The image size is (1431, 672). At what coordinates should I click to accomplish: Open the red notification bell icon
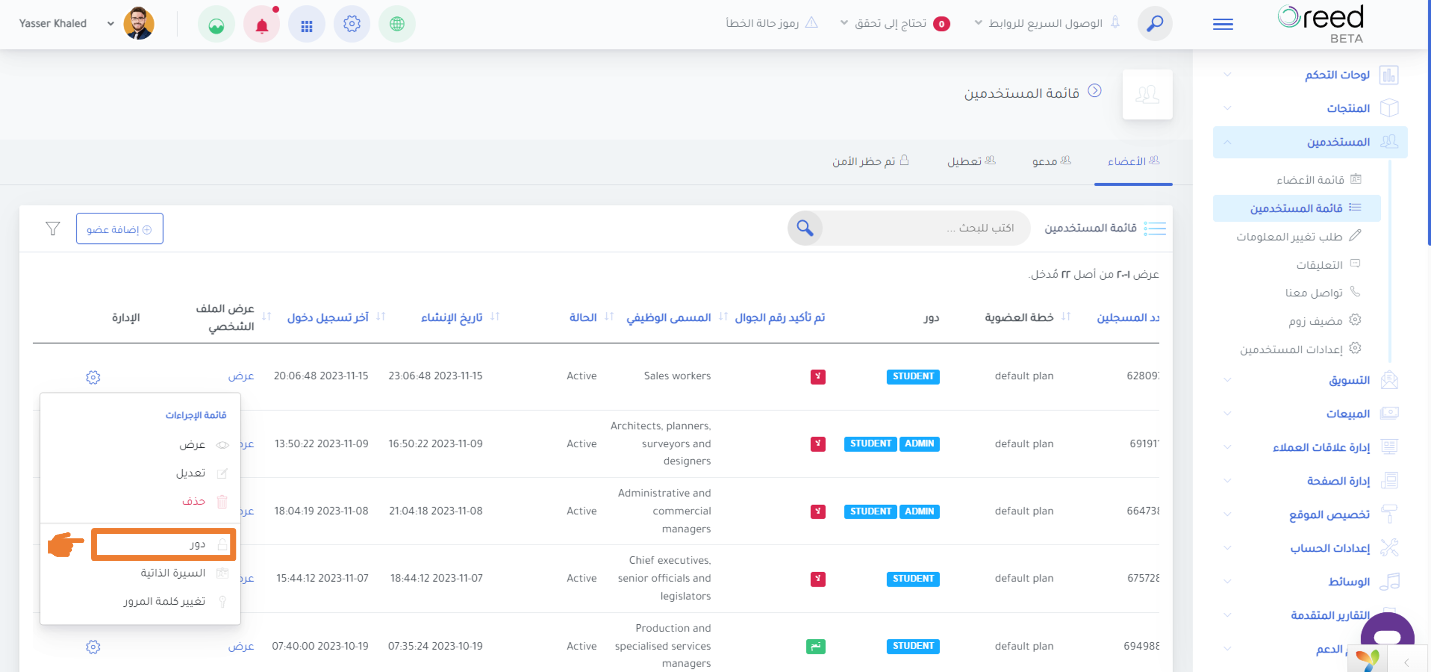(262, 24)
